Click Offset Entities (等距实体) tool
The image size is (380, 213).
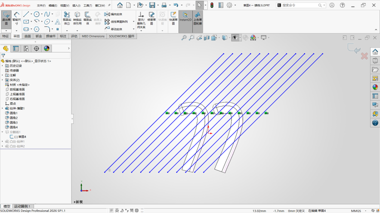87,18
